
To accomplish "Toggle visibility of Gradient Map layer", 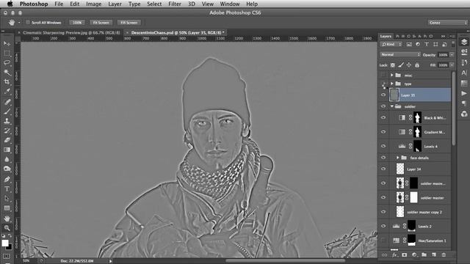I will coord(383,132).
